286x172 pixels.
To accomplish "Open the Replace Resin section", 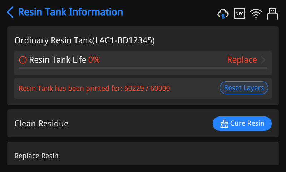I will pyautogui.click(x=36, y=156).
